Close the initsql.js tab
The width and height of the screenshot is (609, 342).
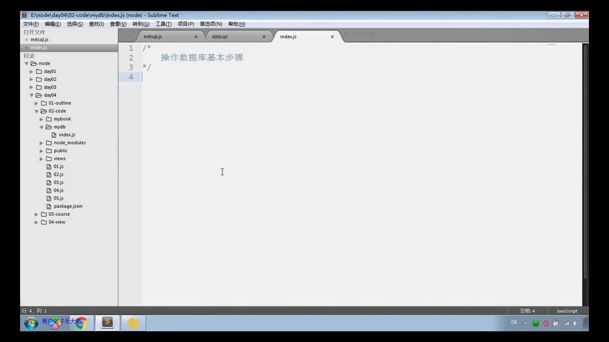[x=196, y=37]
